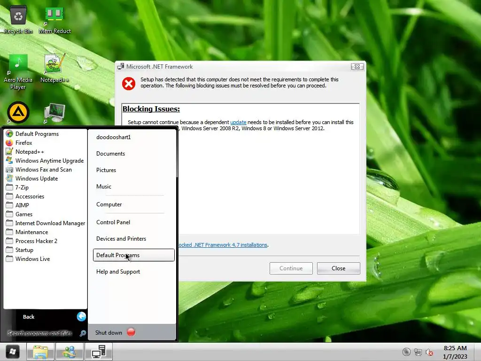Select Default Programs in right pane

pyautogui.click(x=134, y=255)
